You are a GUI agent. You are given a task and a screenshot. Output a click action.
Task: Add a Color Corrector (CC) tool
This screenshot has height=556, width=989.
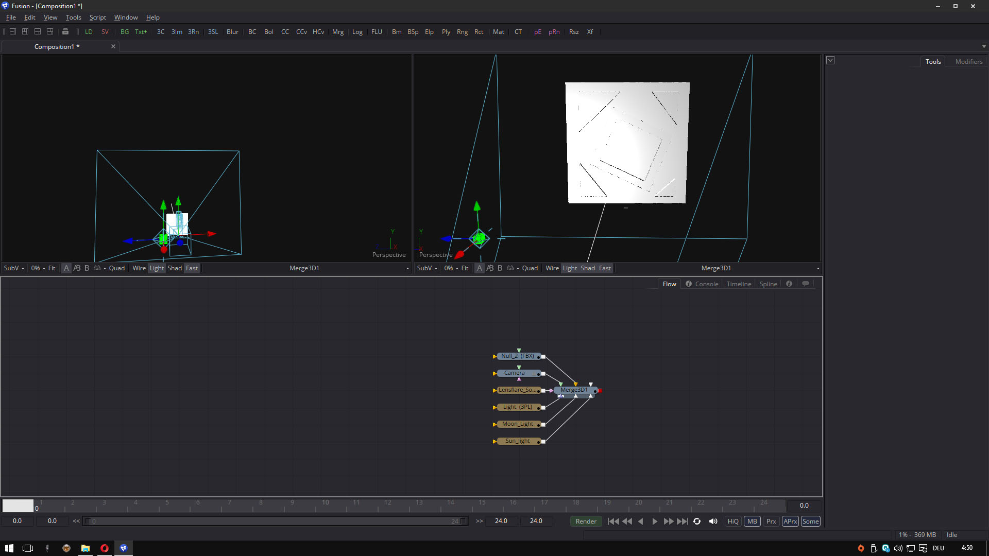285,32
